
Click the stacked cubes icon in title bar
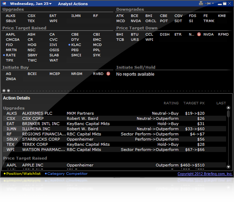tap(201, 3)
